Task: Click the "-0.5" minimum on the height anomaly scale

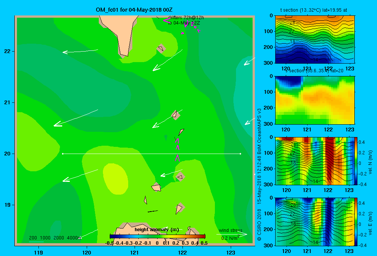Action: tap(109, 243)
